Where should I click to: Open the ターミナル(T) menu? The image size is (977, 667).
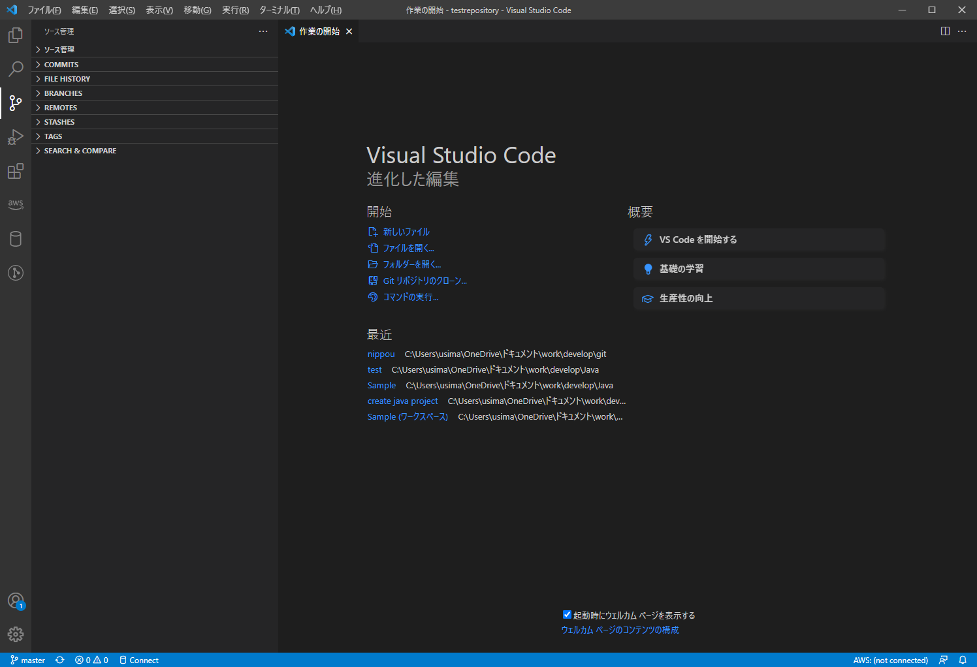tap(280, 10)
